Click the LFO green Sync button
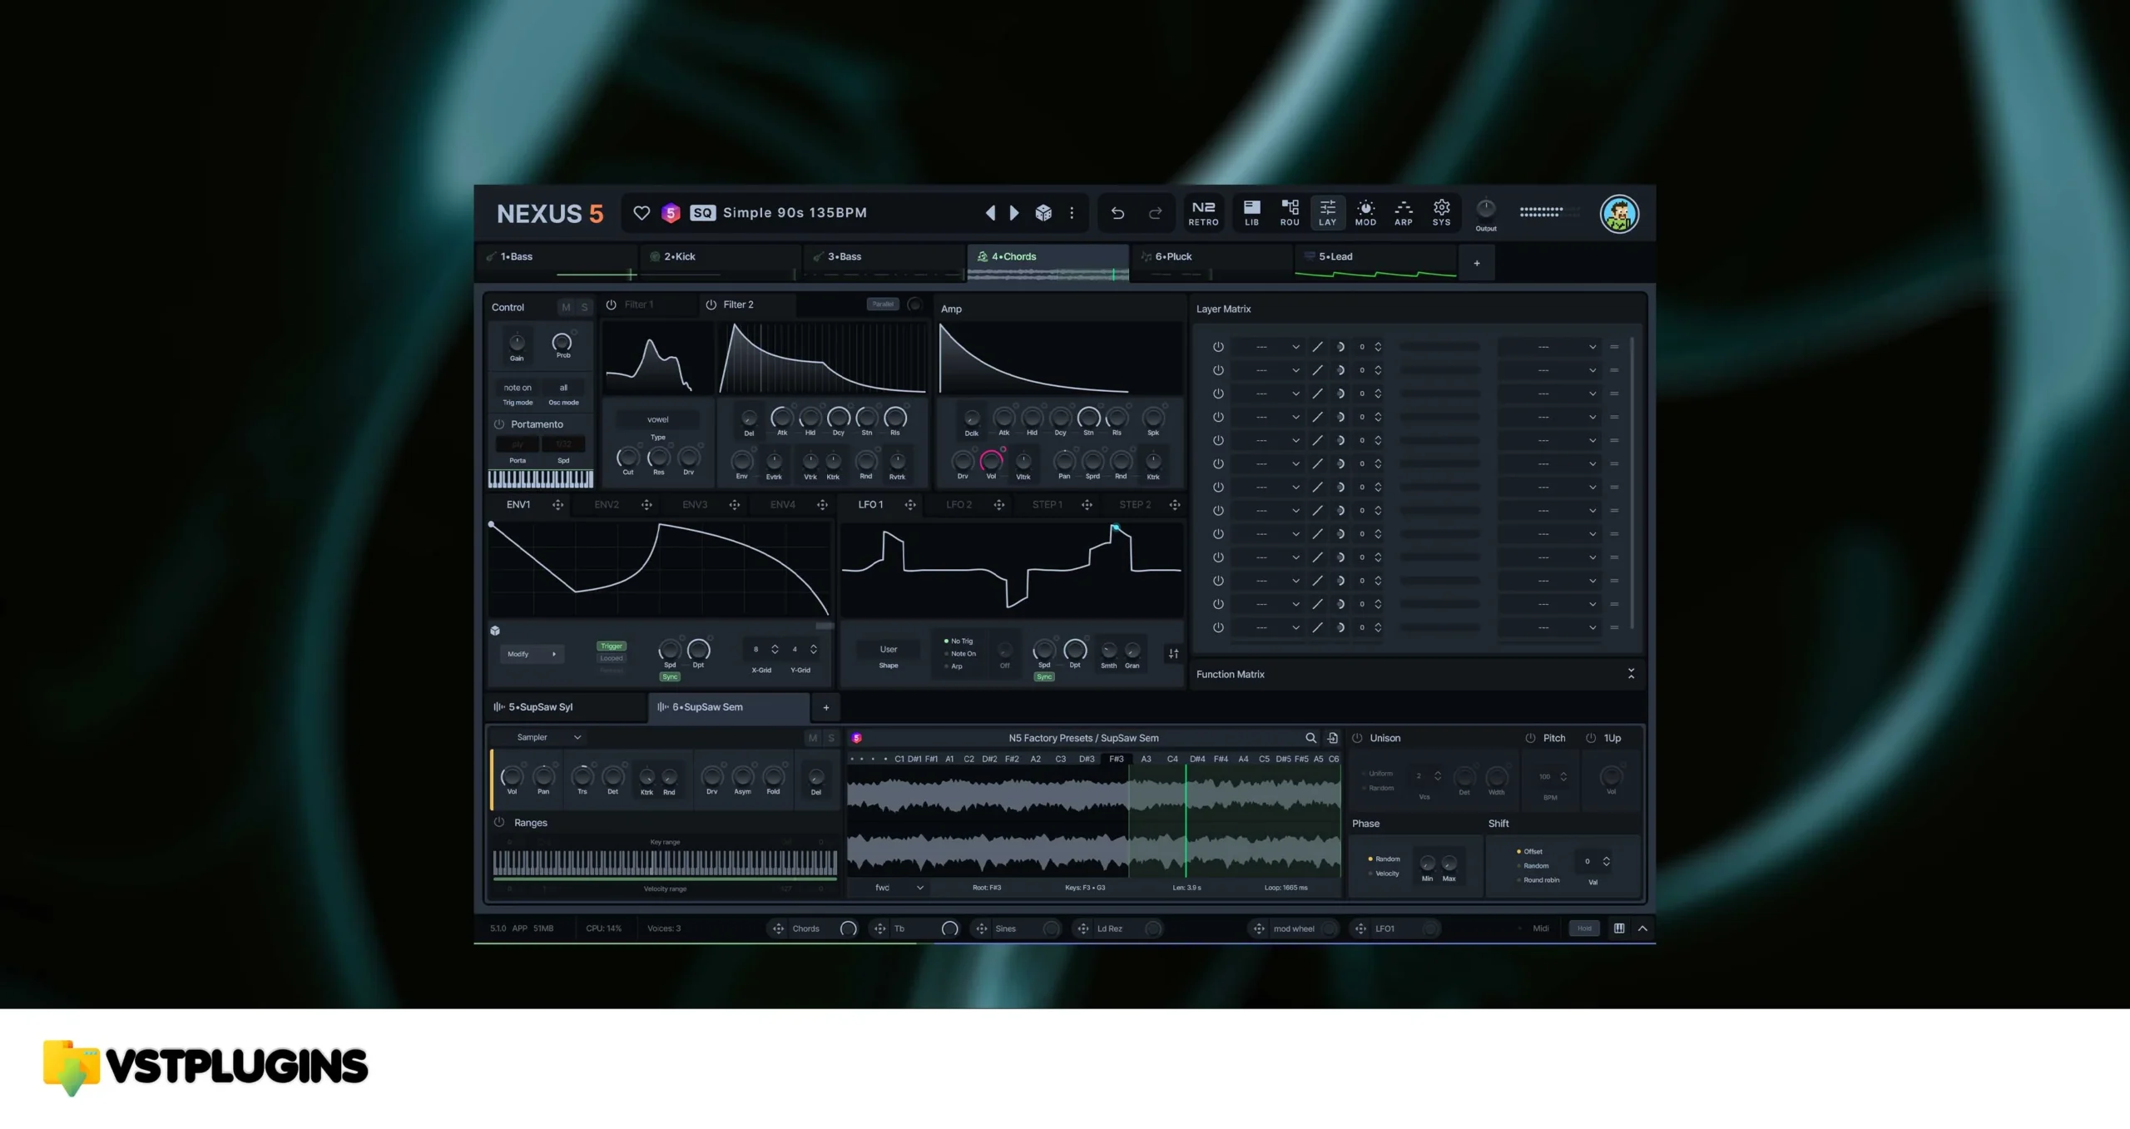This screenshot has width=2130, height=1129. click(x=1044, y=677)
